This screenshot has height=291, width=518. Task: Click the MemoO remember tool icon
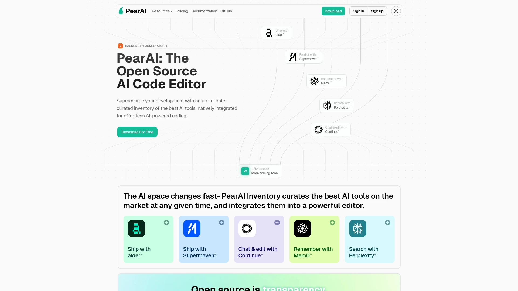302,228
